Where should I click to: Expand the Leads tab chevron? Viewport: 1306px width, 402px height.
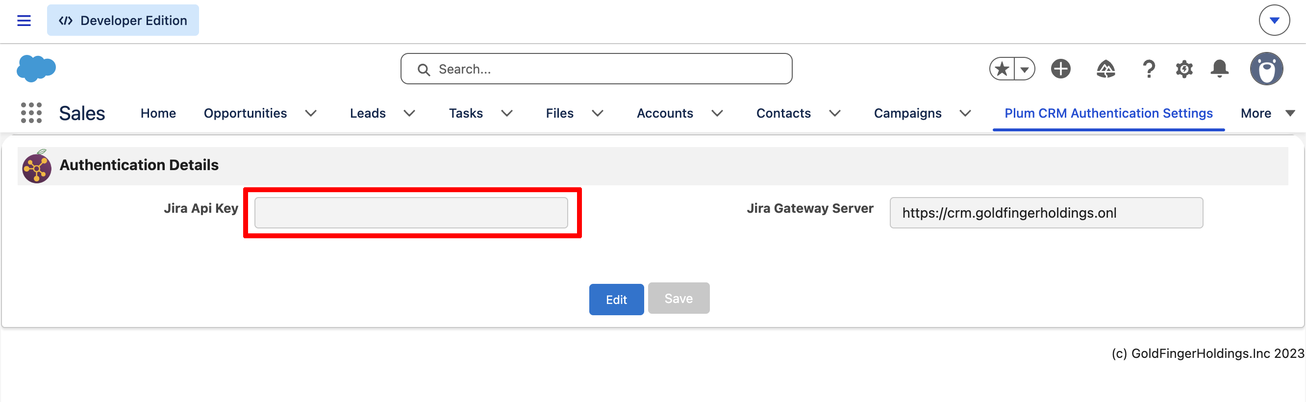[x=409, y=113]
